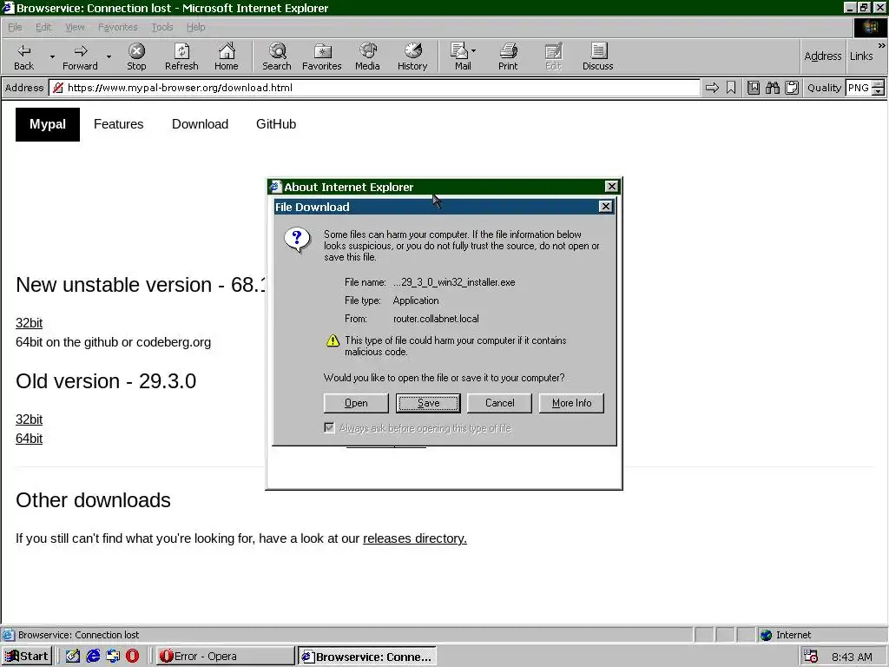Open the Features page tab
889x667 pixels.
pos(118,124)
